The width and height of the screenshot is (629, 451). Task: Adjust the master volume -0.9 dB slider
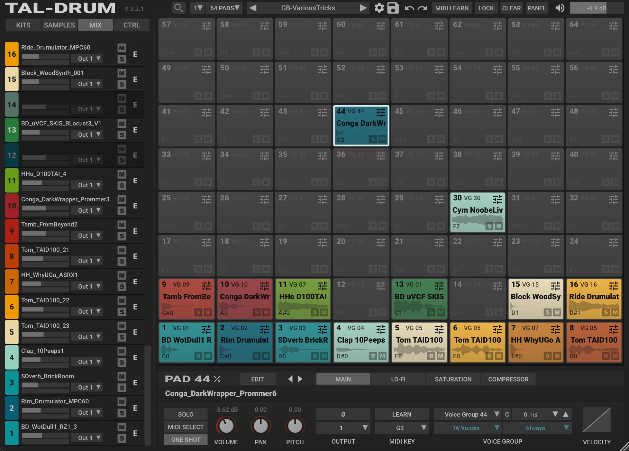[597, 8]
